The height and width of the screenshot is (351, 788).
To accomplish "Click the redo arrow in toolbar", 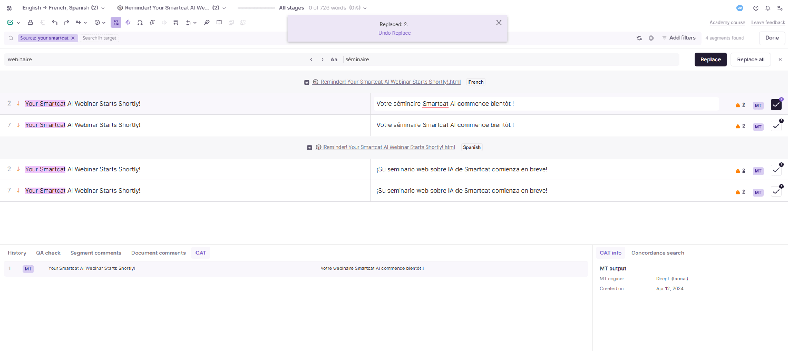I will coord(66,22).
